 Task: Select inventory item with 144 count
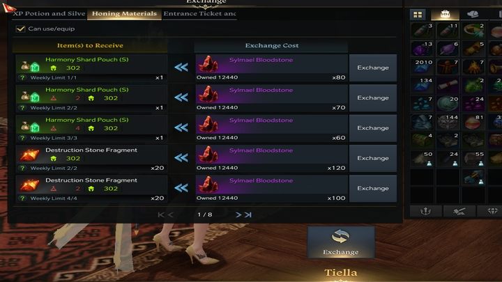448,122
